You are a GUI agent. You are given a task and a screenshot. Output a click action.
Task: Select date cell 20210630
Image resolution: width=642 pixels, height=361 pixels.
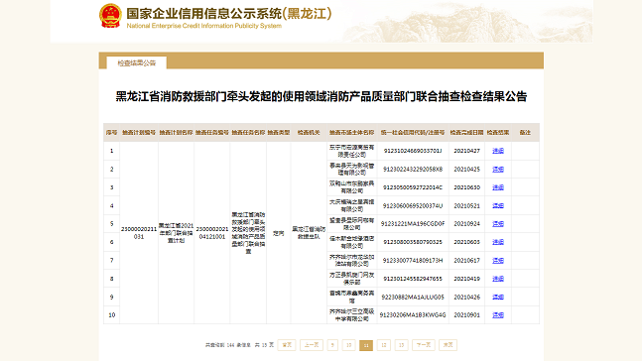click(466, 187)
